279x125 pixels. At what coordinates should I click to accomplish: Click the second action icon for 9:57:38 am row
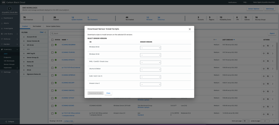pyautogui.click(x=268, y=46)
